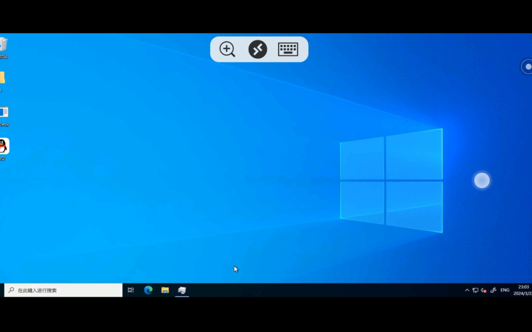Viewport: 532px width, 332px height.
Task: Switch to the running underlined taskbar app
Action: [182, 290]
